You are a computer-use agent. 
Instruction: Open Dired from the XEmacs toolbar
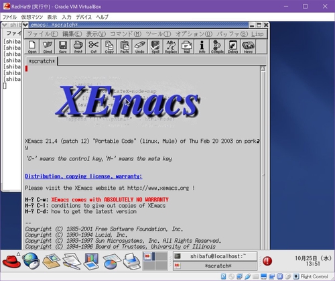click(48, 46)
